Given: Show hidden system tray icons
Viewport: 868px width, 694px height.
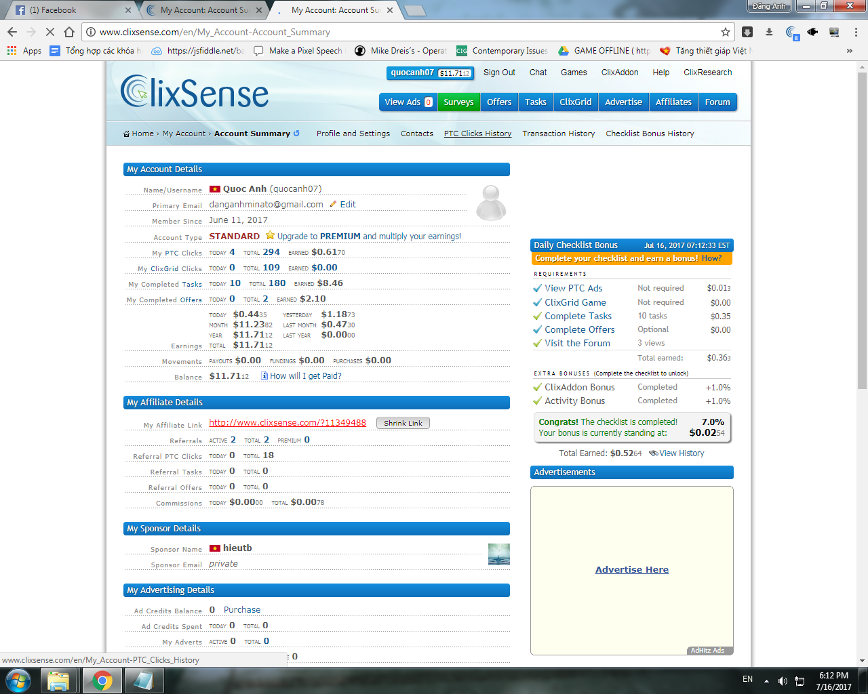Looking at the screenshot, I should pyautogui.click(x=766, y=680).
